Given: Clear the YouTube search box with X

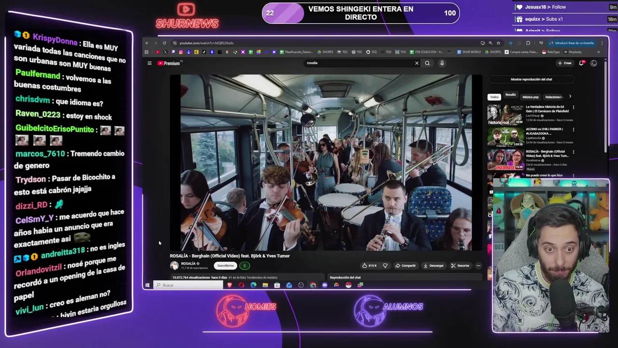Looking at the screenshot, I should pyautogui.click(x=417, y=63).
